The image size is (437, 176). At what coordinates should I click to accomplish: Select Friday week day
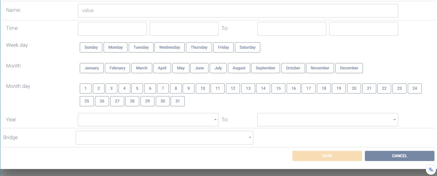click(223, 47)
